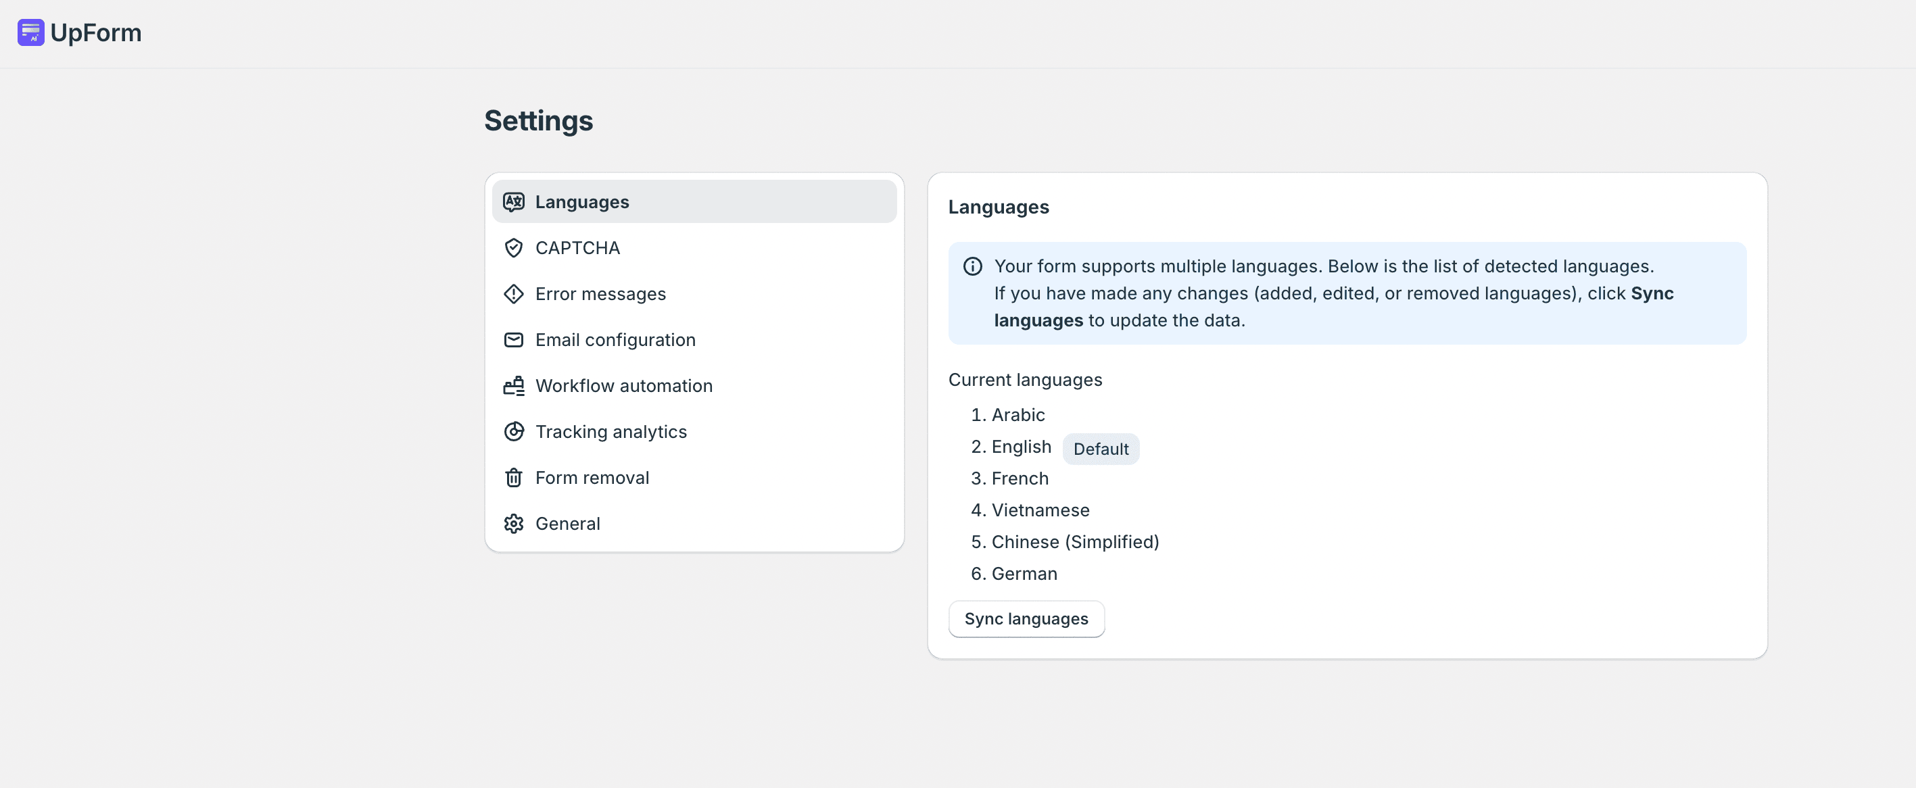Click the Languages translate icon in sidebar
The image size is (1916, 788).
[x=513, y=202]
